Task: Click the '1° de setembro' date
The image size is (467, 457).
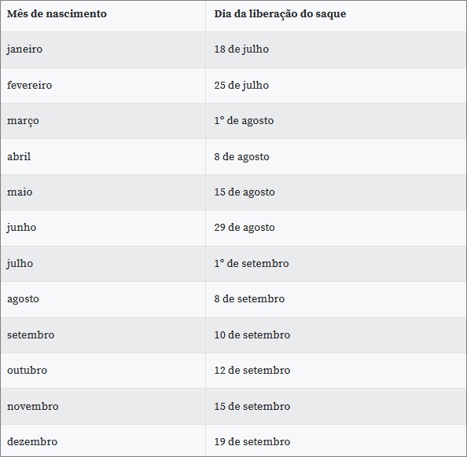Action: pyautogui.click(x=252, y=264)
